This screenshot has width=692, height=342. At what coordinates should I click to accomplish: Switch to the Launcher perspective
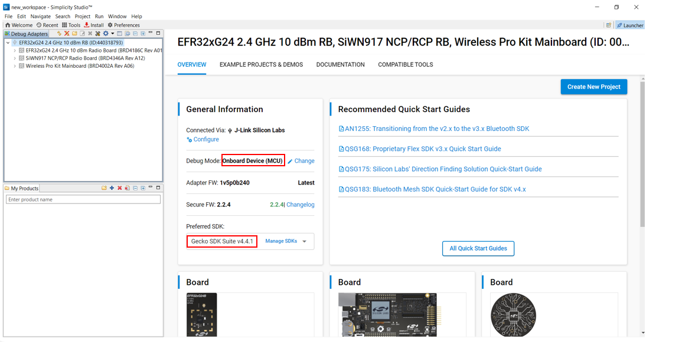(630, 25)
